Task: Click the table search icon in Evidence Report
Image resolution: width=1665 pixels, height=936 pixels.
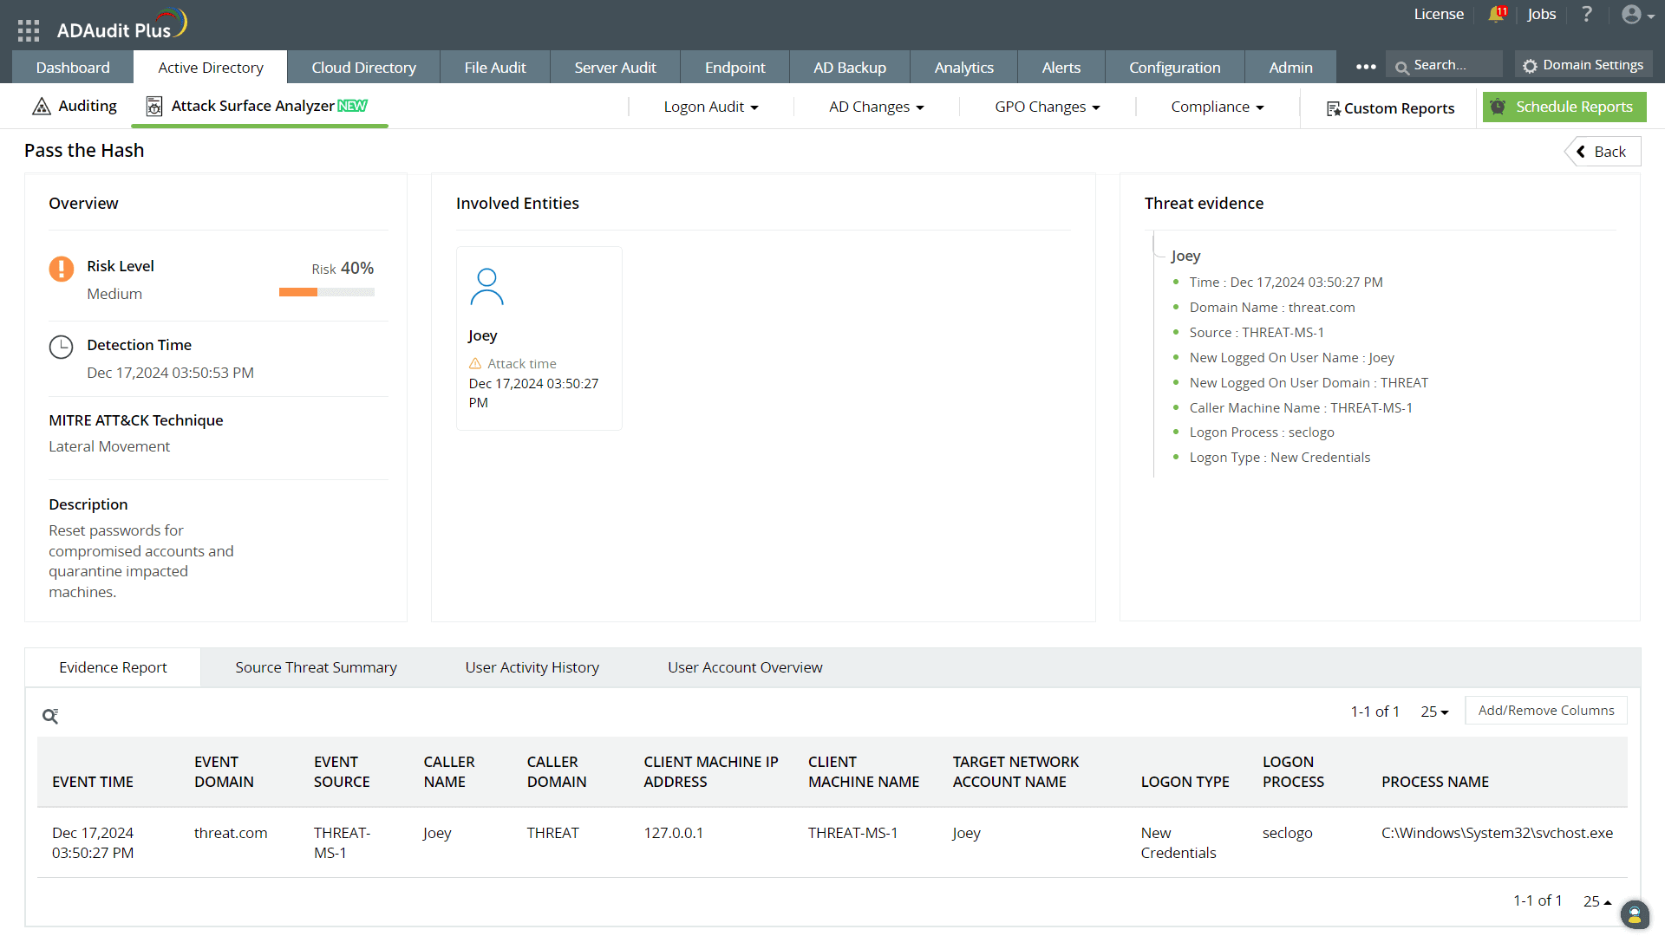Action: click(50, 716)
